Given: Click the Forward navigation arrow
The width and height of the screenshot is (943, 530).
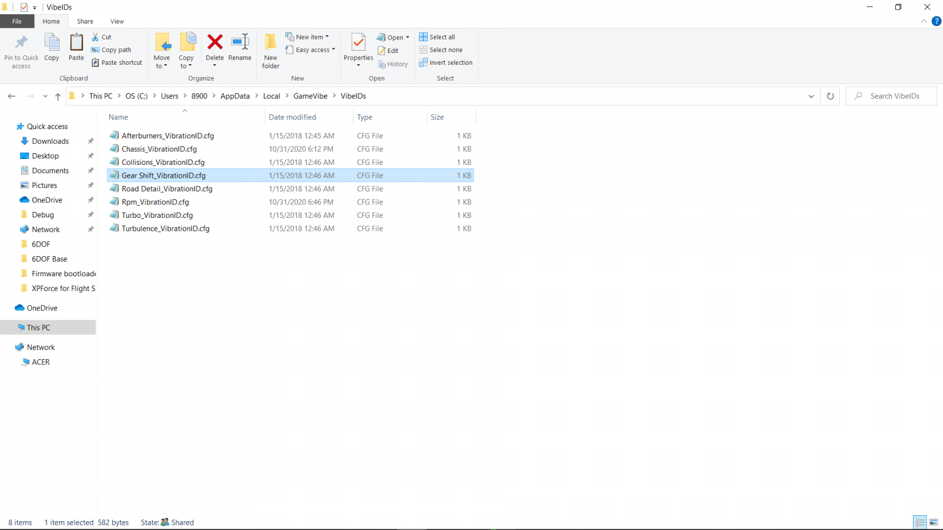Looking at the screenshot, I should (30, 96).
